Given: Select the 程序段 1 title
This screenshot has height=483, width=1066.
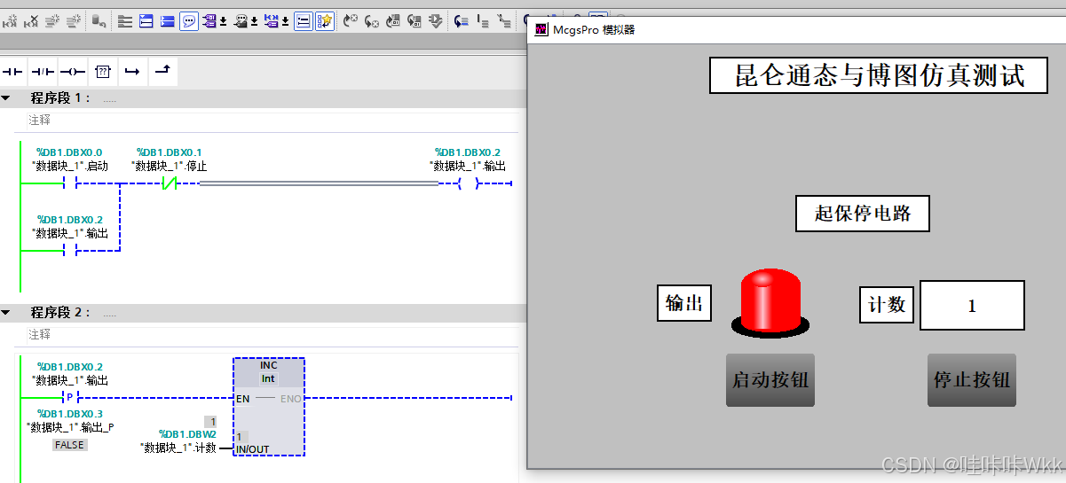Looking at the screenshot, I should pyautogui.click(x=60, y=98).
